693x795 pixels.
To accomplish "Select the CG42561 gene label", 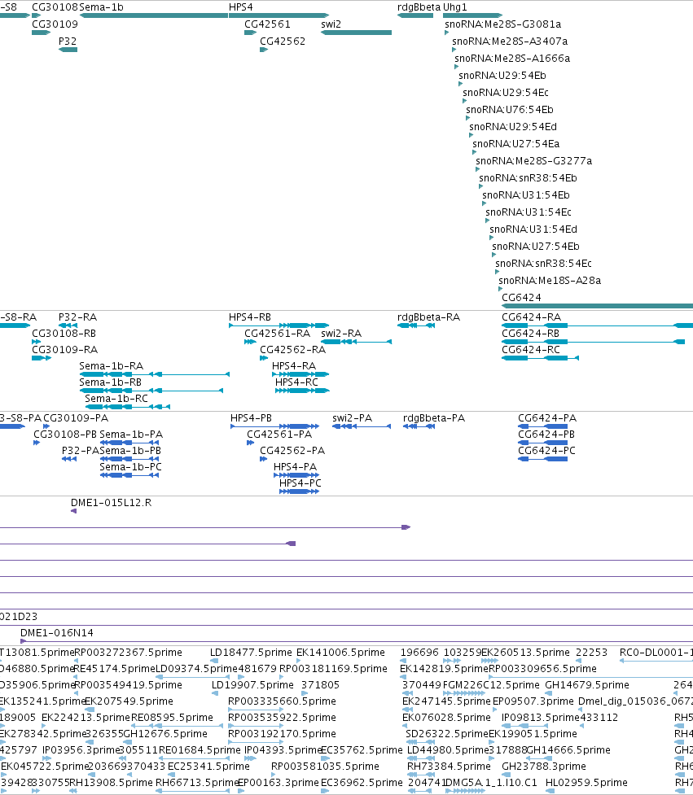I will (x=267, y=24).
